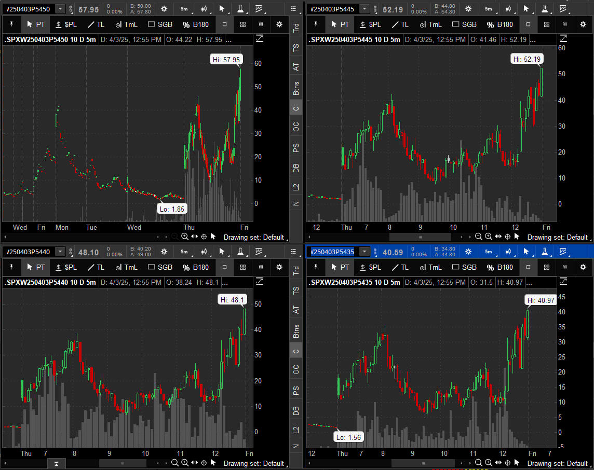Click crosshair pan icon below P5435 chart
This screenshot has height=470, width=594.
tap(508, 463)
